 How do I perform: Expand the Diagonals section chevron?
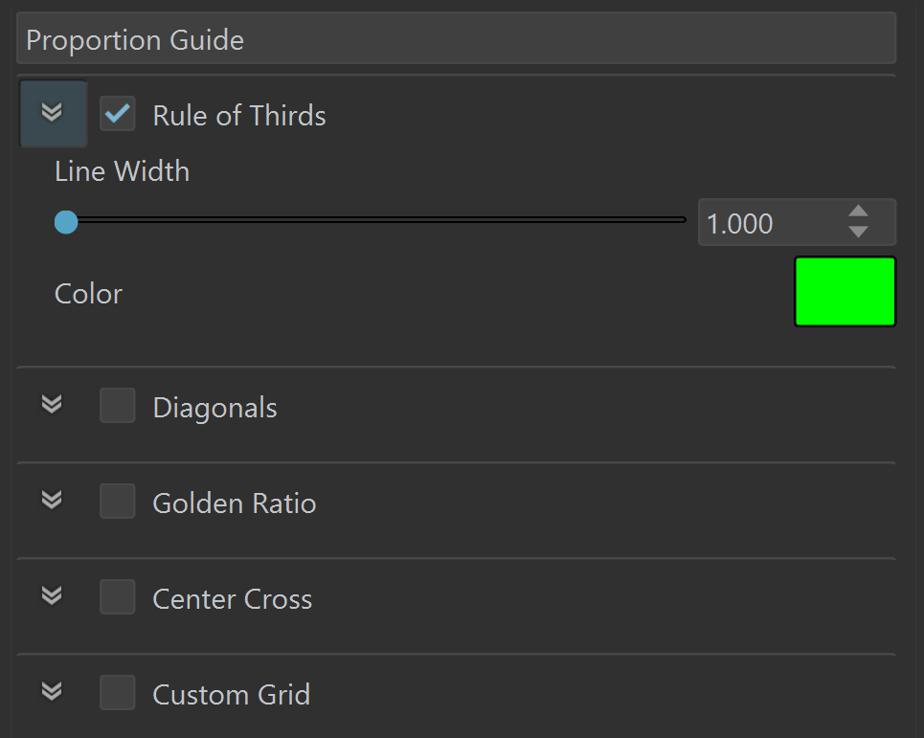point(52,405)
